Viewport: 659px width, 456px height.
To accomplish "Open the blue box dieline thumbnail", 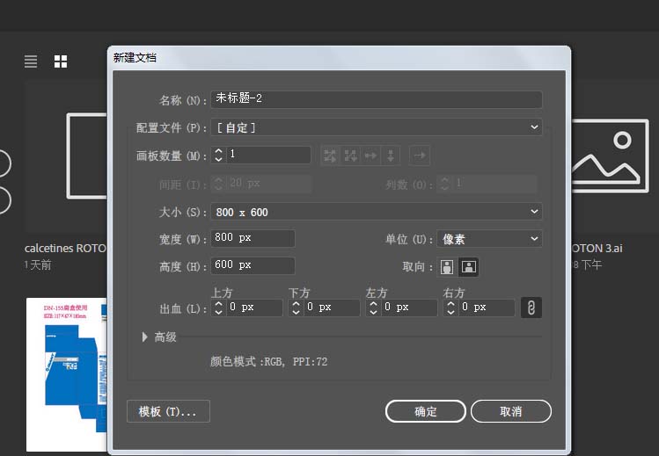I will [66, 374].
